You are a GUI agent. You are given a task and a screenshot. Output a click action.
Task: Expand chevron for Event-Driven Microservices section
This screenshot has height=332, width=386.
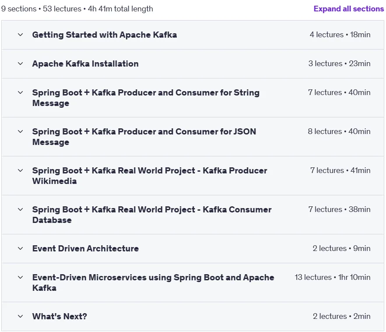pyautogui.click(x=21, y=277)
